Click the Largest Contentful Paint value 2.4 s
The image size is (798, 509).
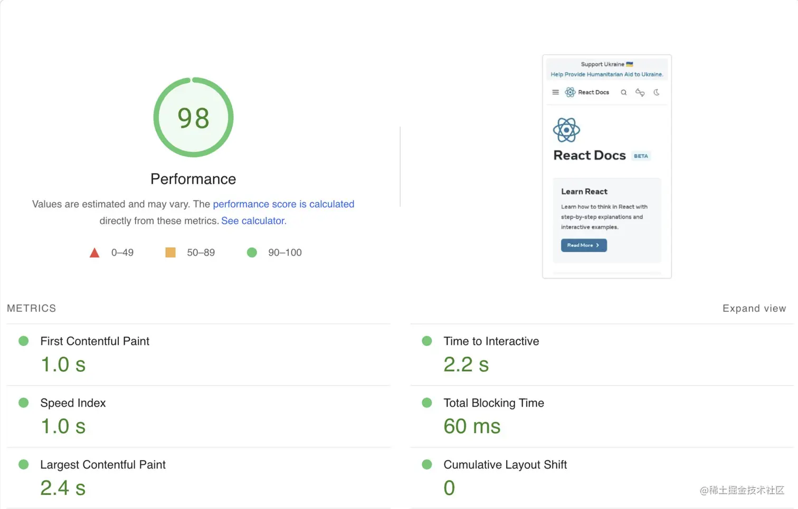point(63,488)
